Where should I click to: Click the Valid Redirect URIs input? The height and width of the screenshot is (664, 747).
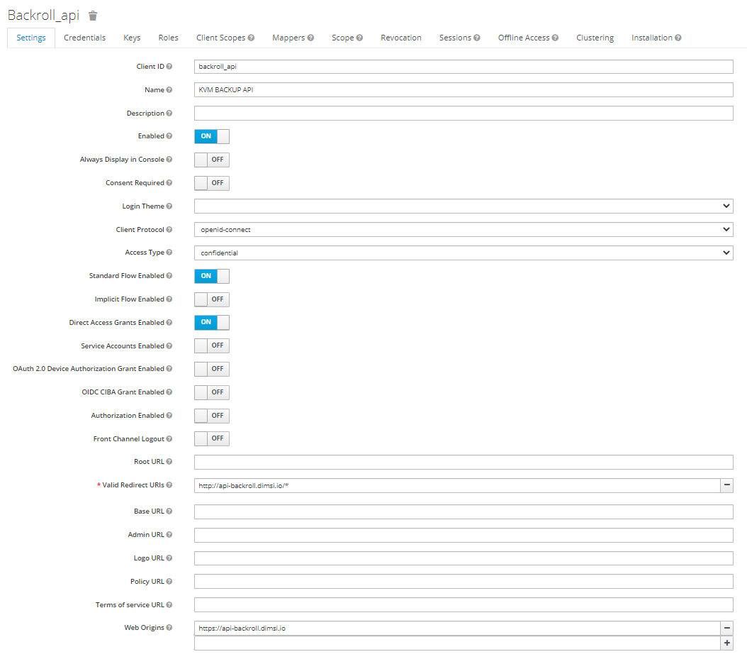point(457,486)
